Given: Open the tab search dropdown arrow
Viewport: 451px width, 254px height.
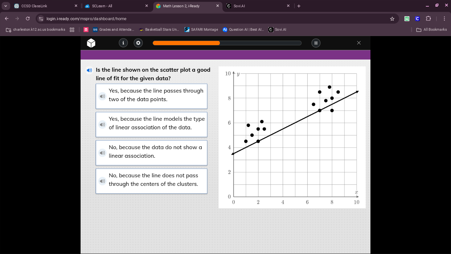Looking at the screenshot, I should [5, 6].
